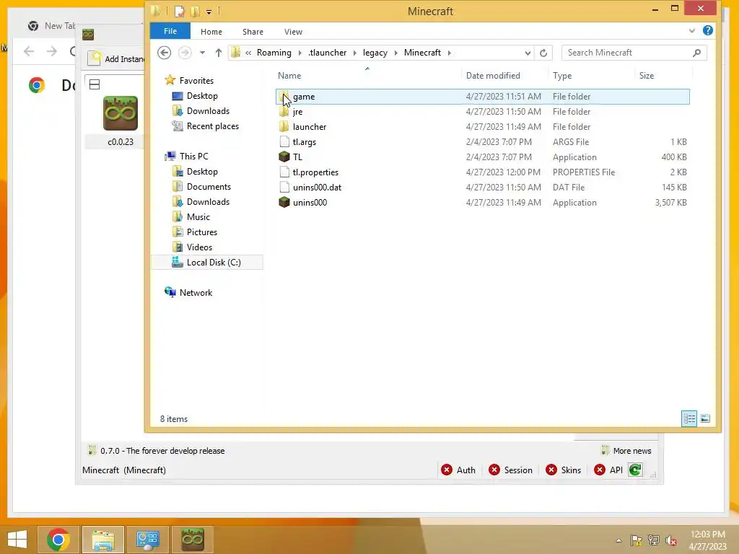The width and height of the screenshot is (739, 554).
Task: Click the launcher status refresh icon
Action: click(635, 470)
